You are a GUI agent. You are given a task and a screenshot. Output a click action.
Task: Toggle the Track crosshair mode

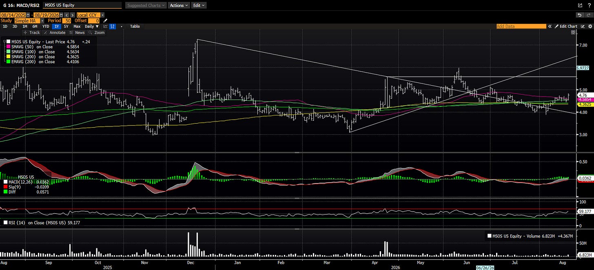(x=32, y=32)
